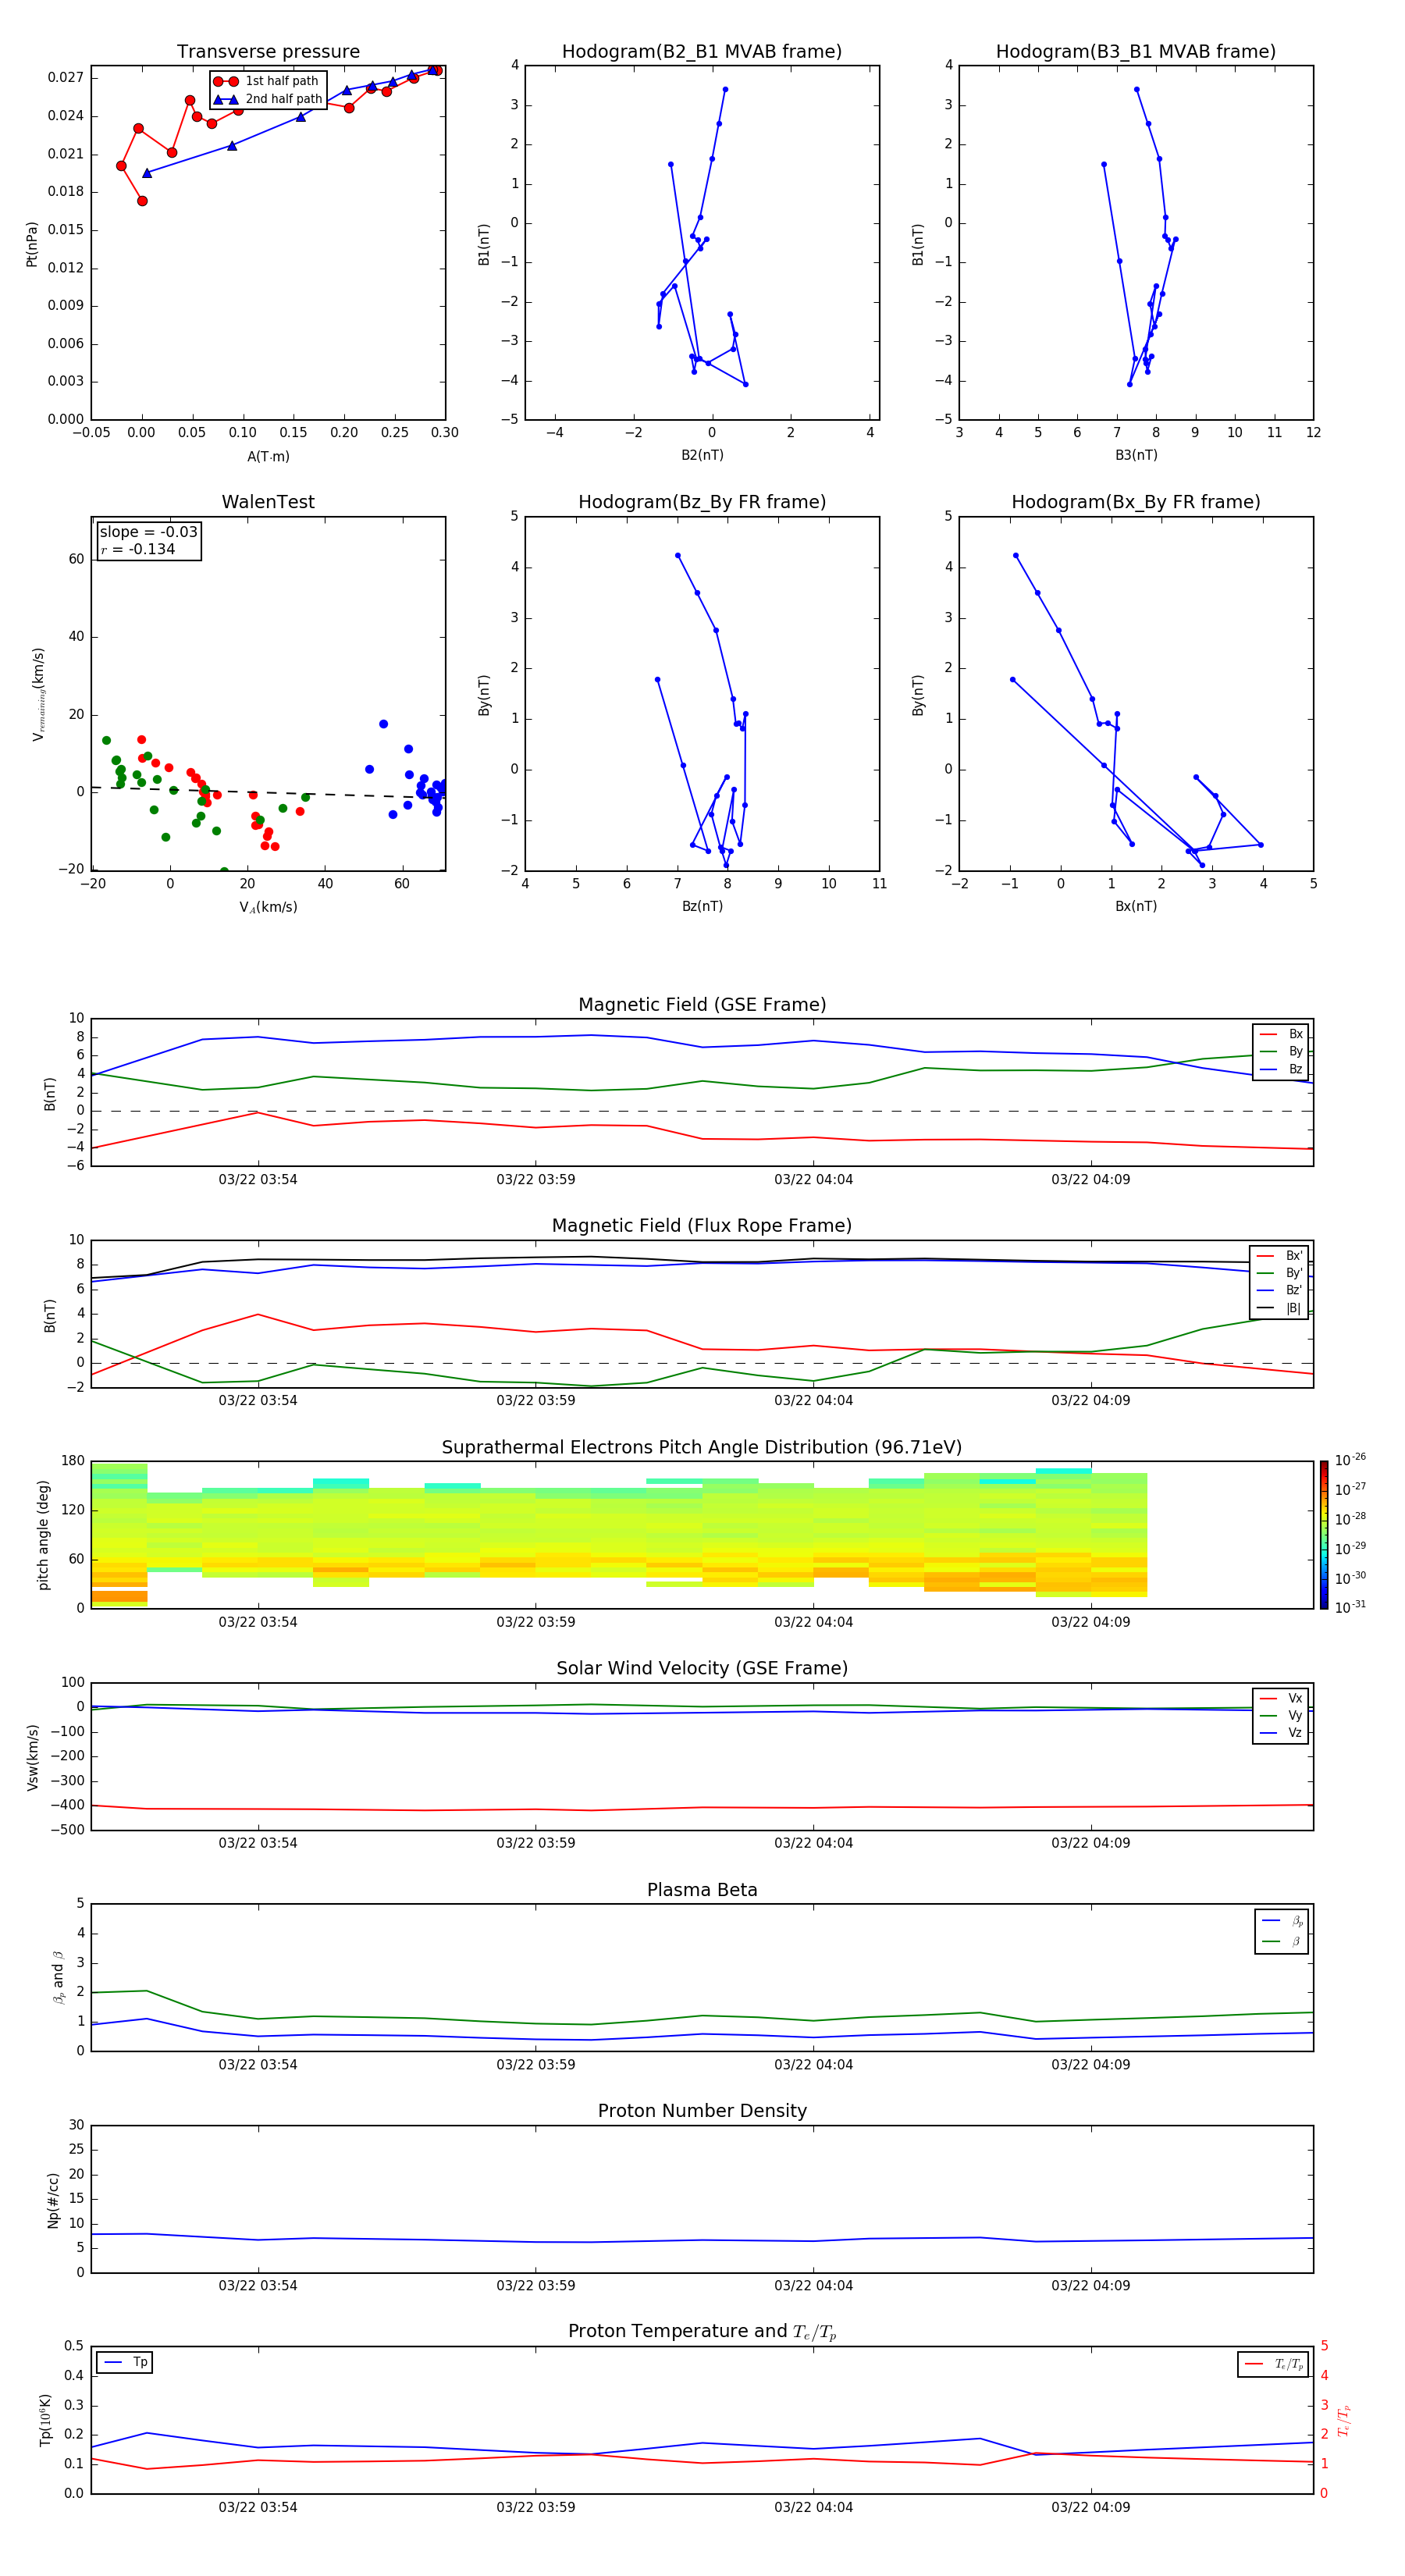Click the 'B2(nT)' x-axis label

pyautogui.click(x=702, y=455)
